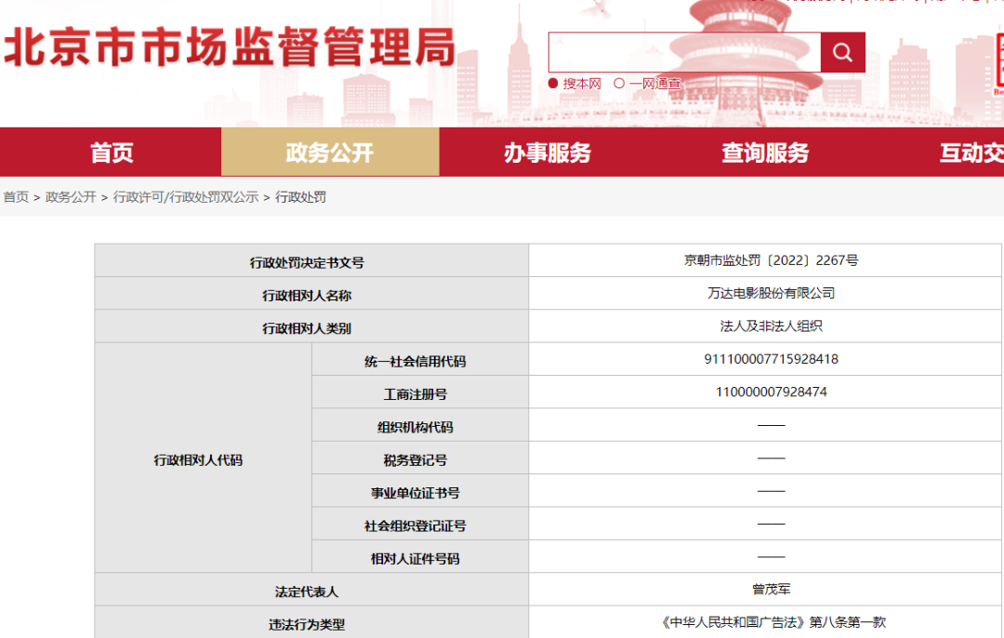Click legal representative name 曾茂军
This screenshot has width=1004, height=638.
pyautogui.click(x=771, y=589)
